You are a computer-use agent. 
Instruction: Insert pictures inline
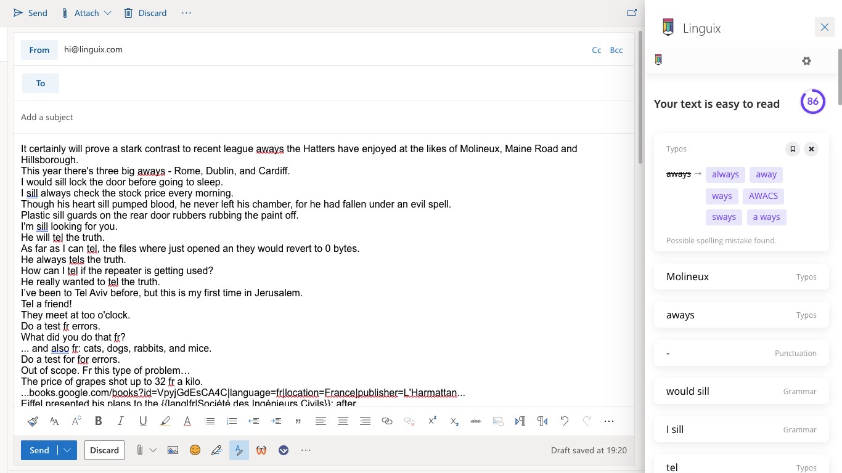[x=173, y=450]
